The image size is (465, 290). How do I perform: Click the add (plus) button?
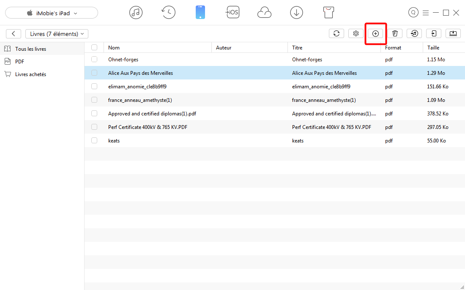(375, 33)
